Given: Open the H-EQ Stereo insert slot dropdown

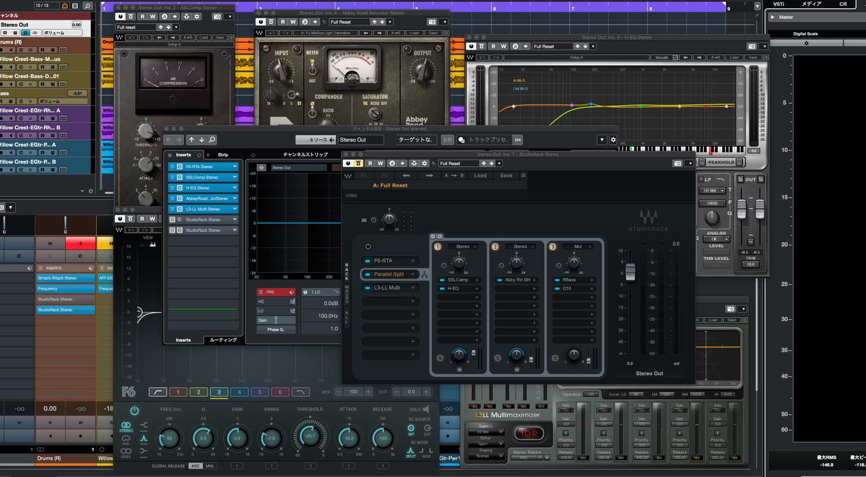Looking at the screenshot, I should 235,188.
